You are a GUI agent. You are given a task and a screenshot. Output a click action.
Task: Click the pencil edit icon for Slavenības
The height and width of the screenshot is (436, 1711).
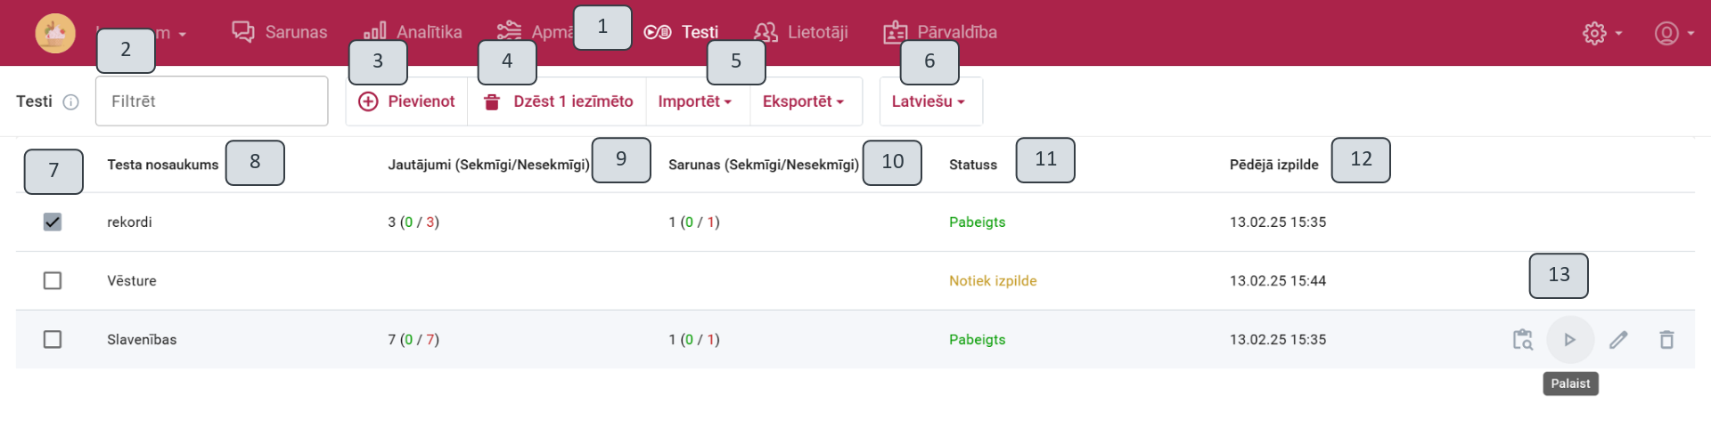point(1618,339)
